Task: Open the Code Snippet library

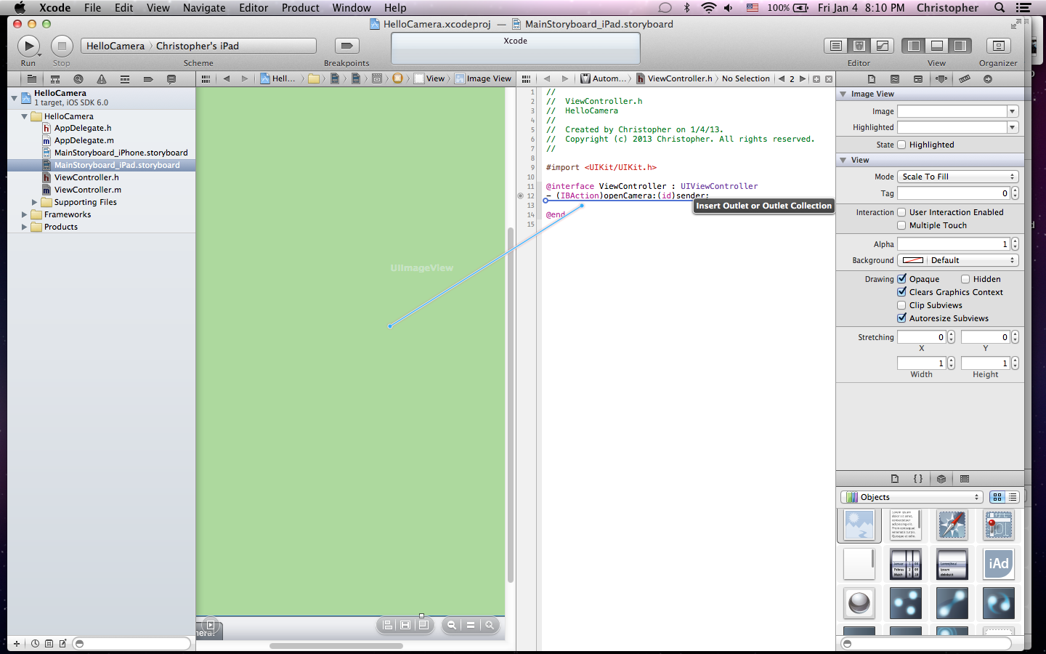Action: 918,479
